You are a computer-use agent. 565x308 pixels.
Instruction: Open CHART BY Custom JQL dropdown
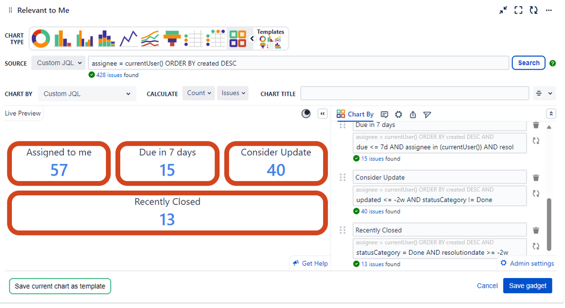pyautogui.click(x=87, y=93)
